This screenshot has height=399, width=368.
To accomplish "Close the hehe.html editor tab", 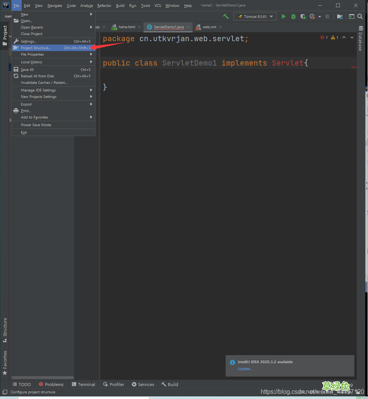I will point(139,27).
